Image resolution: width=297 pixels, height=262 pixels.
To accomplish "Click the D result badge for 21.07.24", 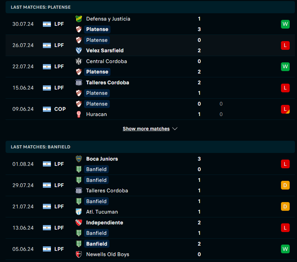I will click(285, 207).
